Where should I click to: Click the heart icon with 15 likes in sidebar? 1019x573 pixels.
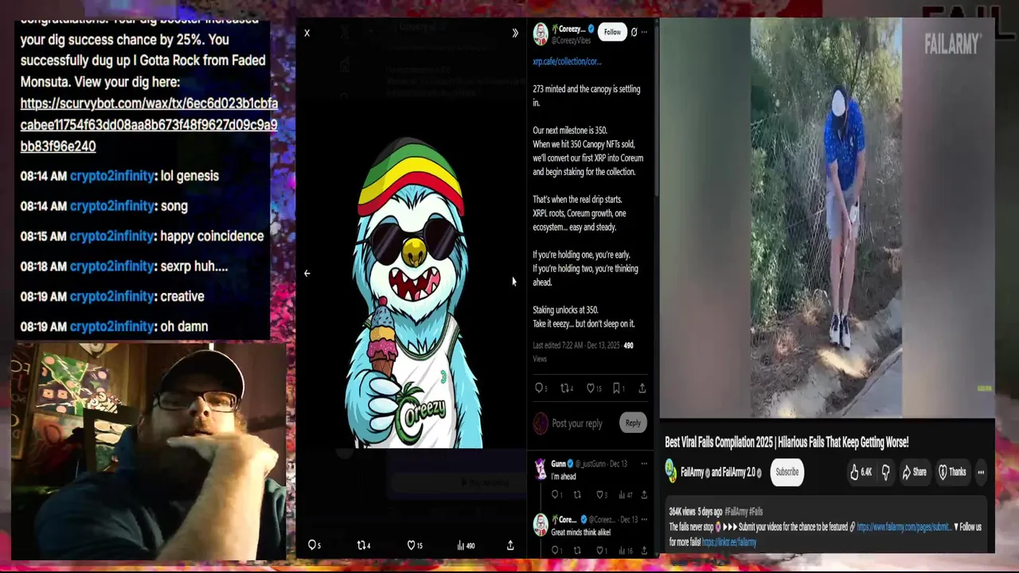point(594,388)
